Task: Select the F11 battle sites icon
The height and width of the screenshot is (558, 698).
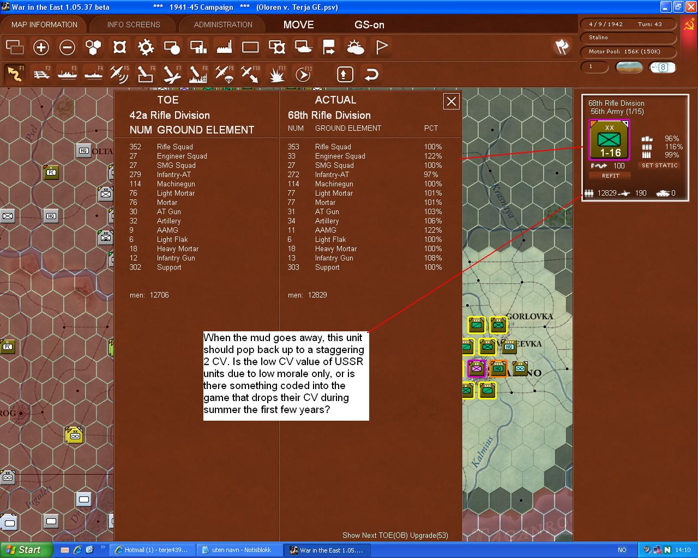Action: tap(276, 74)
